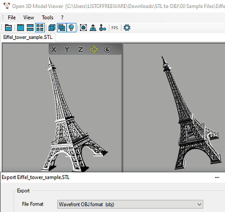The image size is (225, 212).
Task: Select the four viewports grid layout
Action: (x=40, y=27)
